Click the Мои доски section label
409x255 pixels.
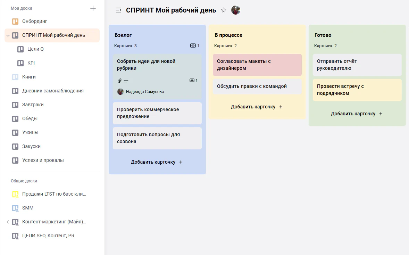[22, 8]
